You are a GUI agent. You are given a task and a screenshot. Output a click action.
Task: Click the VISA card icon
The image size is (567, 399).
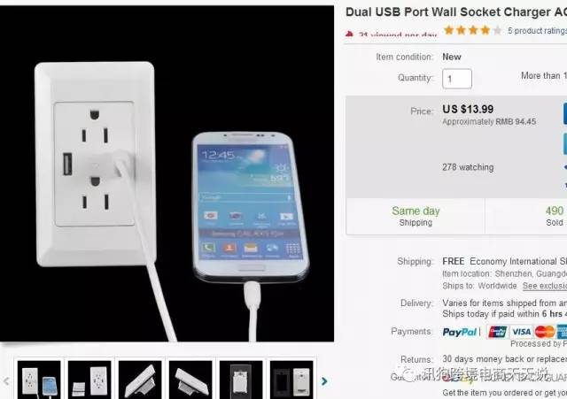click(x=521, y=332)
